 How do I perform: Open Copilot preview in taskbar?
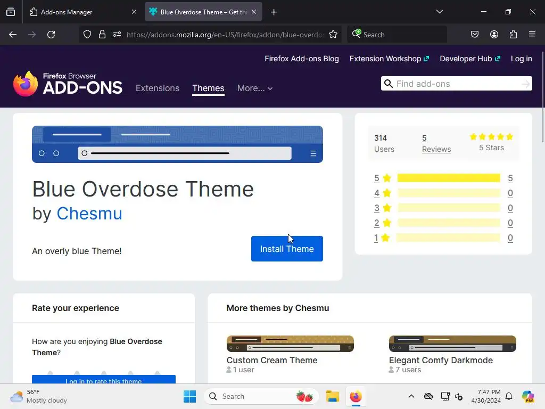coord(528,396)
